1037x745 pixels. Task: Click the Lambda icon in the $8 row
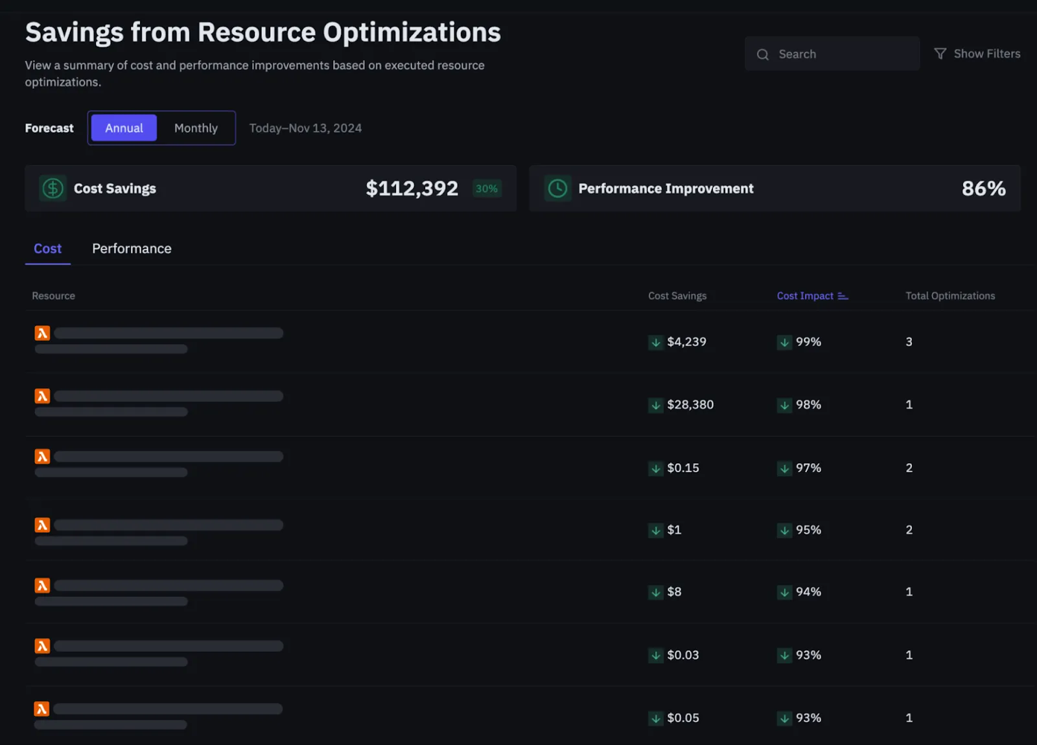click(42, 586)
